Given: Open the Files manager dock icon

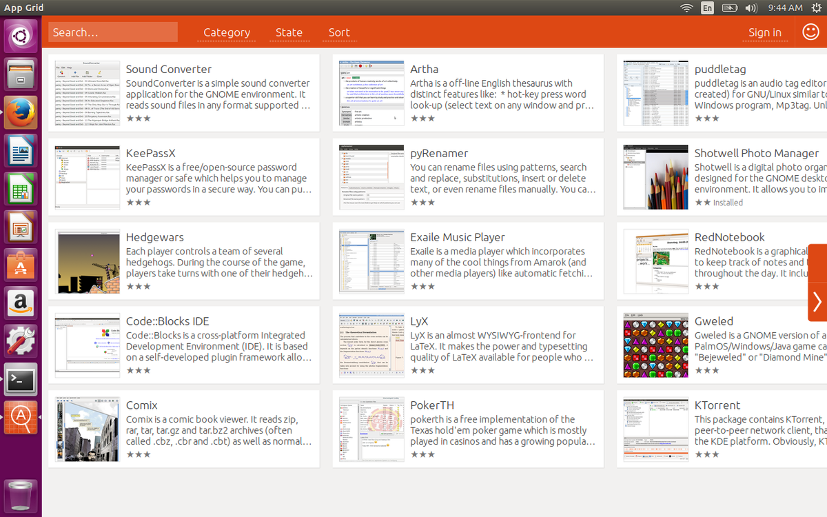Looking at the screenshot, I should [21, 74].
